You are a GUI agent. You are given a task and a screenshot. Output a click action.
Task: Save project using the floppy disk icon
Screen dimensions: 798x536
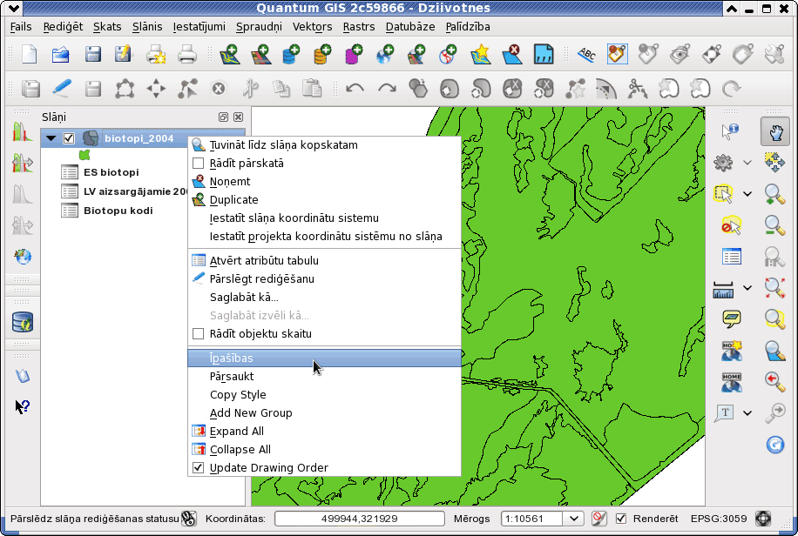[x=92, y=55]
